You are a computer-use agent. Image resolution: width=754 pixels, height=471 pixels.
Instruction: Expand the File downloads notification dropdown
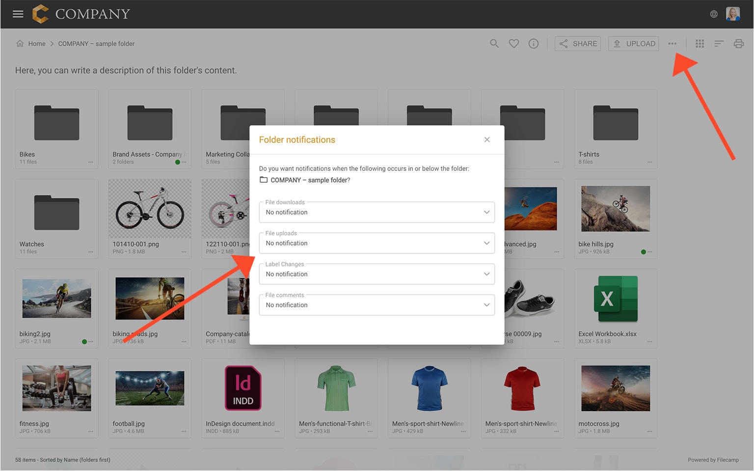coord(377,212)
